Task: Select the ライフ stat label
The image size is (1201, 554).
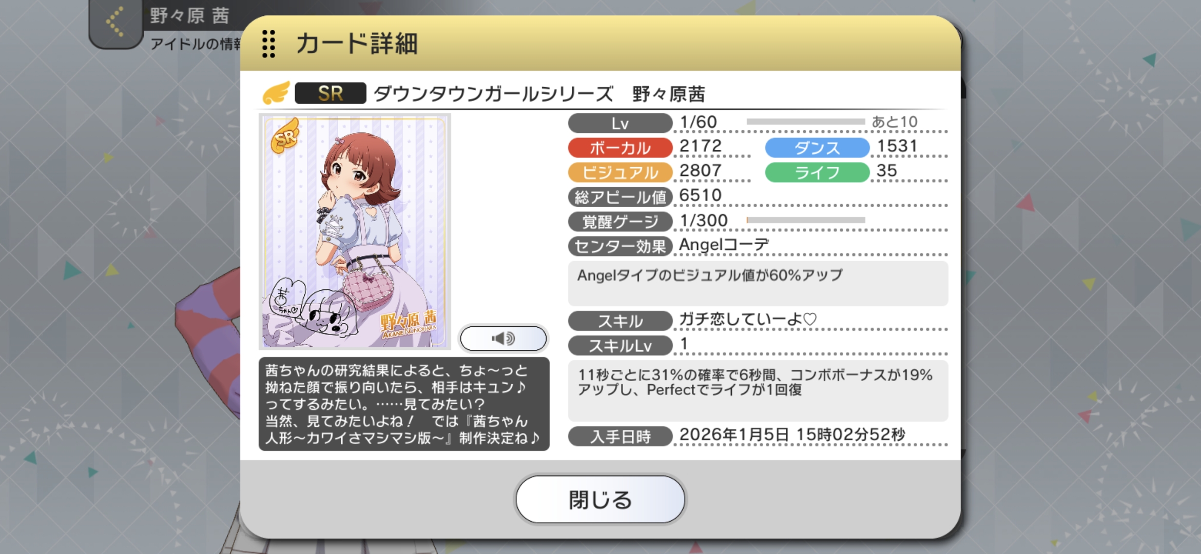Action: click(817, 172)
